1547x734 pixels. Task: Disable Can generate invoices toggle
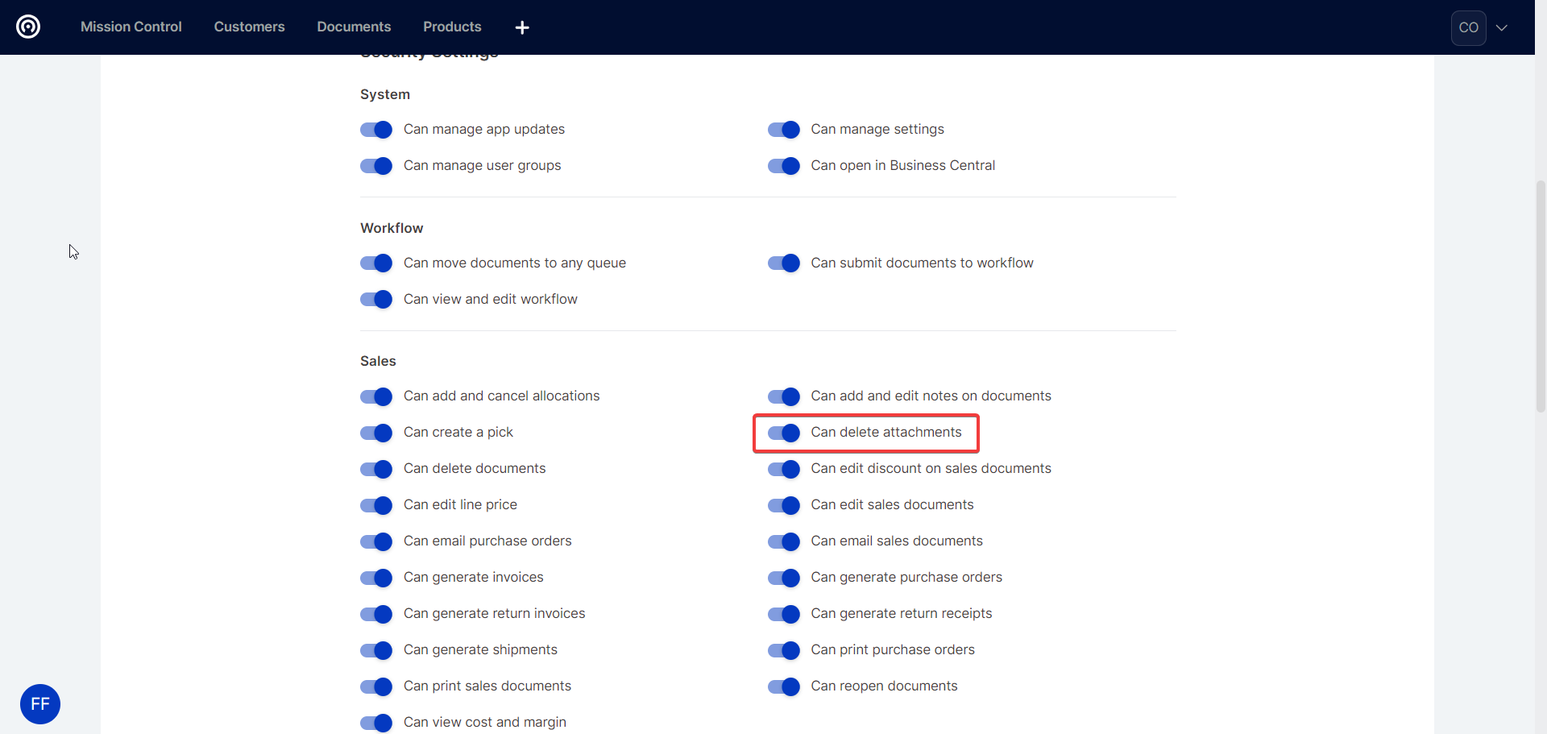click(376, 578)
